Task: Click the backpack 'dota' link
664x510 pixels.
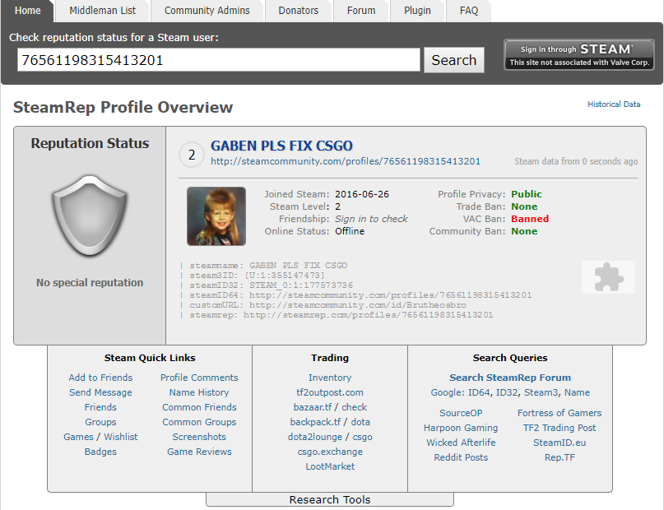Action: [x=360, y=422]
